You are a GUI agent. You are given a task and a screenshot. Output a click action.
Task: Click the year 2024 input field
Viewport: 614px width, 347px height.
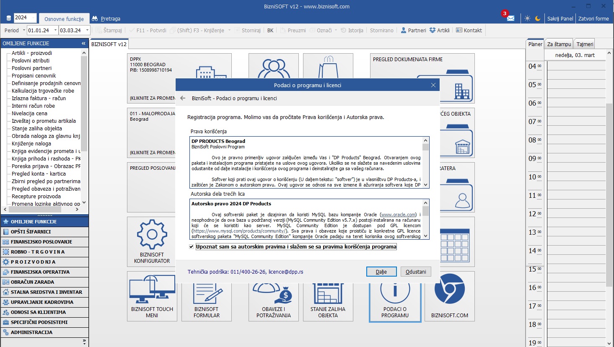tap(25, 18)
